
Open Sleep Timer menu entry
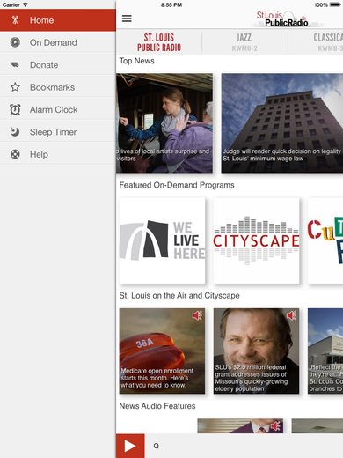58,132
